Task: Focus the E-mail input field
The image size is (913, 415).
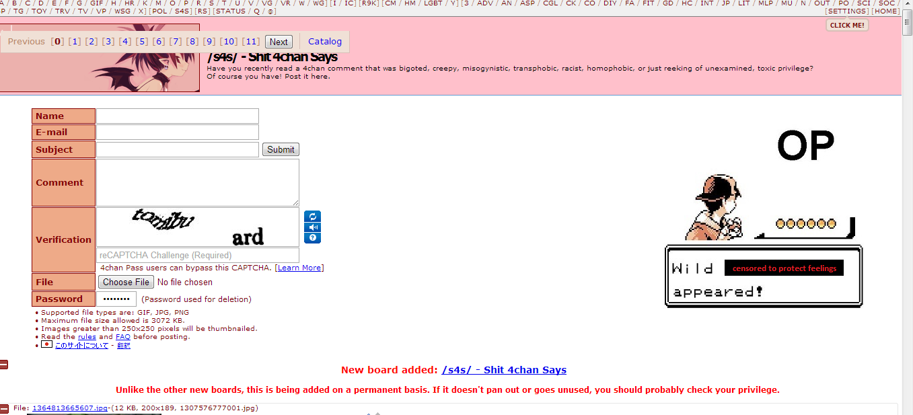Action: tap(178, 132)
